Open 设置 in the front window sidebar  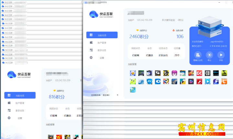102,58
